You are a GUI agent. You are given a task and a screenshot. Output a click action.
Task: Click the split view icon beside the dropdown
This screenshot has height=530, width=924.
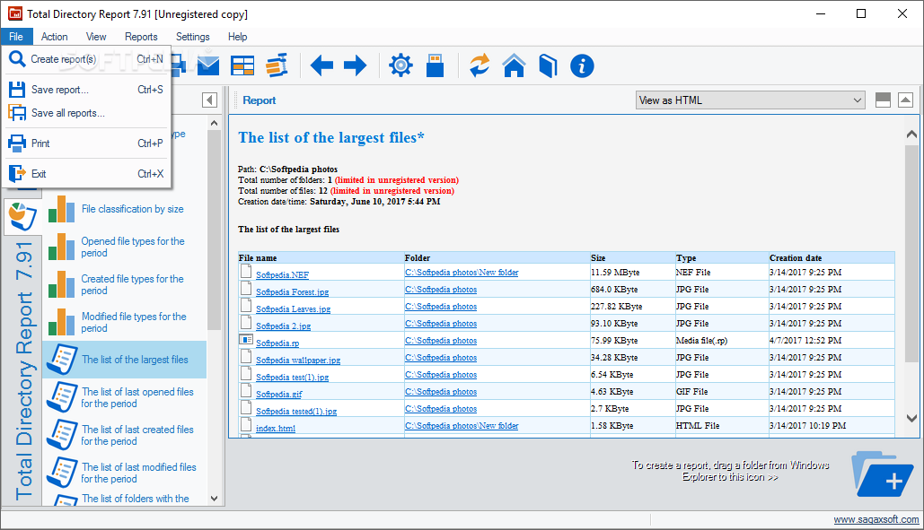(883, 100)
